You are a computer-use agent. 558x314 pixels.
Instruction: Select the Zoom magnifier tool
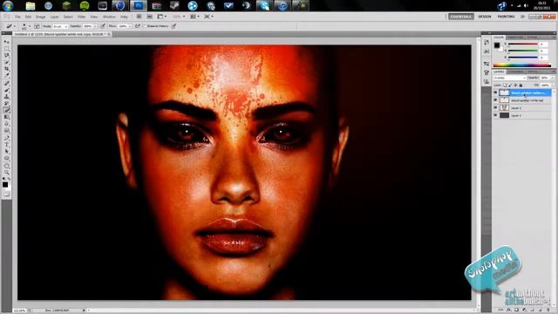(x=7, y=173)
